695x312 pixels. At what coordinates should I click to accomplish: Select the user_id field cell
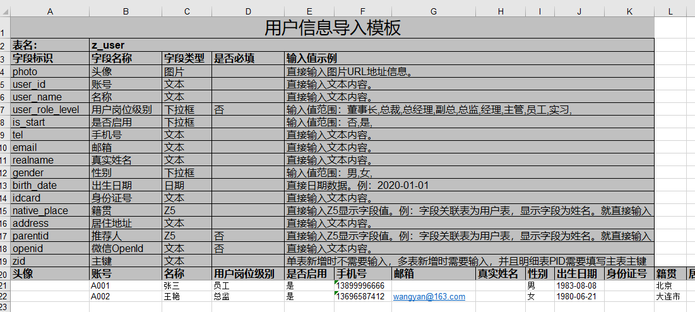[50, 84]
